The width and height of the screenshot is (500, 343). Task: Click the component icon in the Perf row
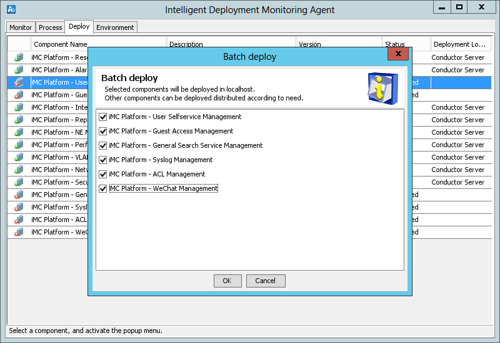(19, 145)
